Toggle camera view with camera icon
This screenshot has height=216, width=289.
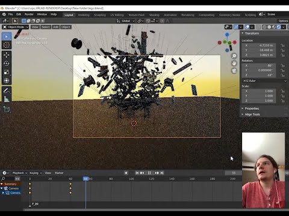coord(234,71)
